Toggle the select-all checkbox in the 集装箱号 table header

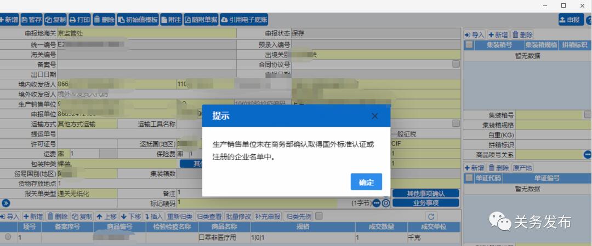tap(469, 45)
